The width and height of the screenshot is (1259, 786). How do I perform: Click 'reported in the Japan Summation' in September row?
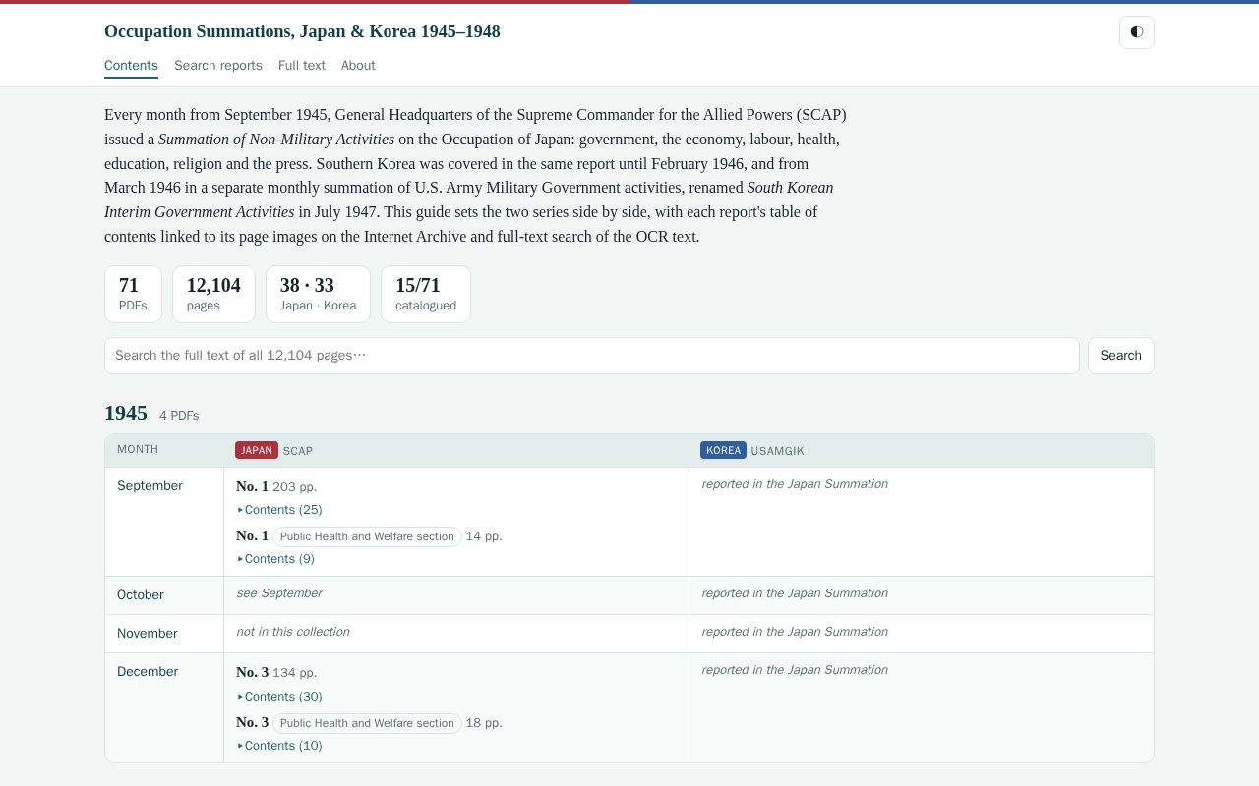(x=795, y=484)
